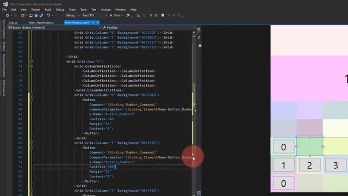Open the Any CPU platform dropdown
Viewport: 348px width, 196px height.
pos(94,15)
